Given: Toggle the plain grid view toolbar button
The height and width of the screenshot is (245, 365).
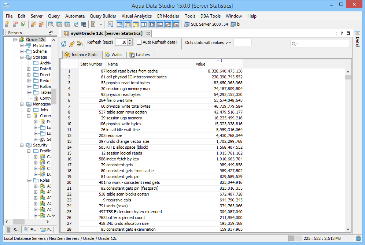Looking at the screenshot, I should coord(144,24).
